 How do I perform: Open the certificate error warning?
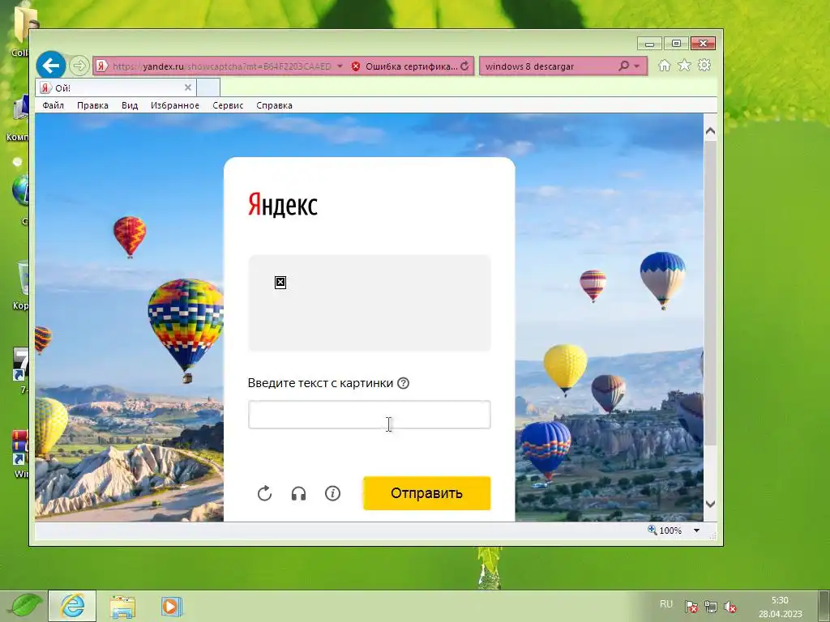pyautogui.click(x=404, y=66)
